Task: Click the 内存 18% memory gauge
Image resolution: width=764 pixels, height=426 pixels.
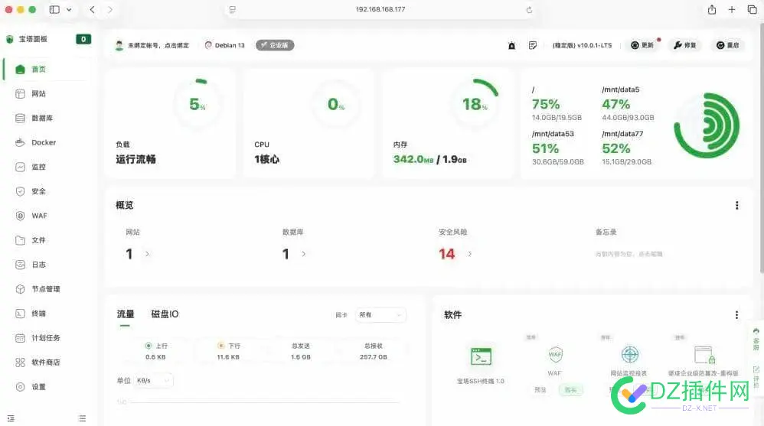Action: click(x=474, y=104)
